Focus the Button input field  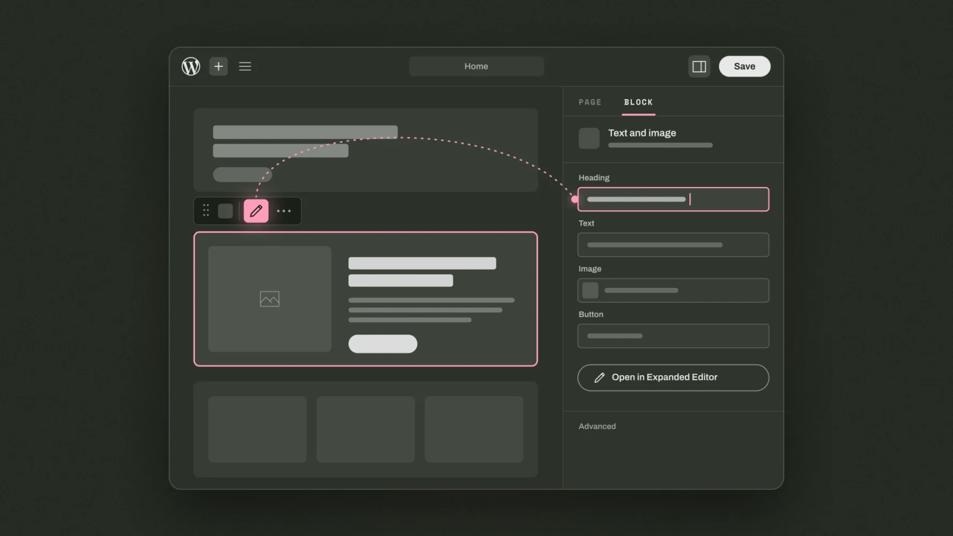pos(673,336)
